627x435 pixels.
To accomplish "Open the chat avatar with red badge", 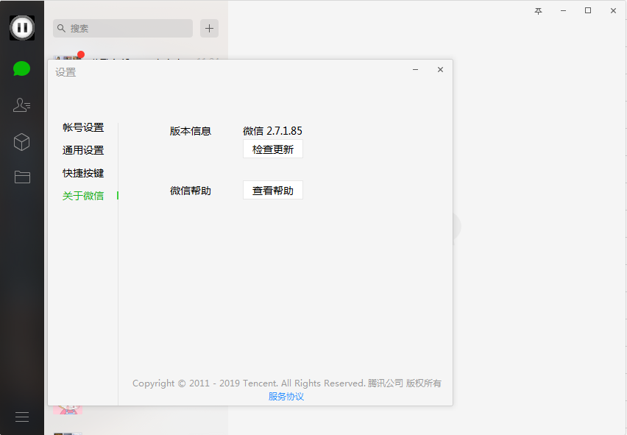I will (68, 57).
